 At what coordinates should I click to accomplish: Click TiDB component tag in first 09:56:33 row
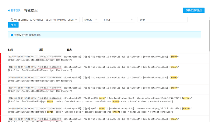click(49, 57)
